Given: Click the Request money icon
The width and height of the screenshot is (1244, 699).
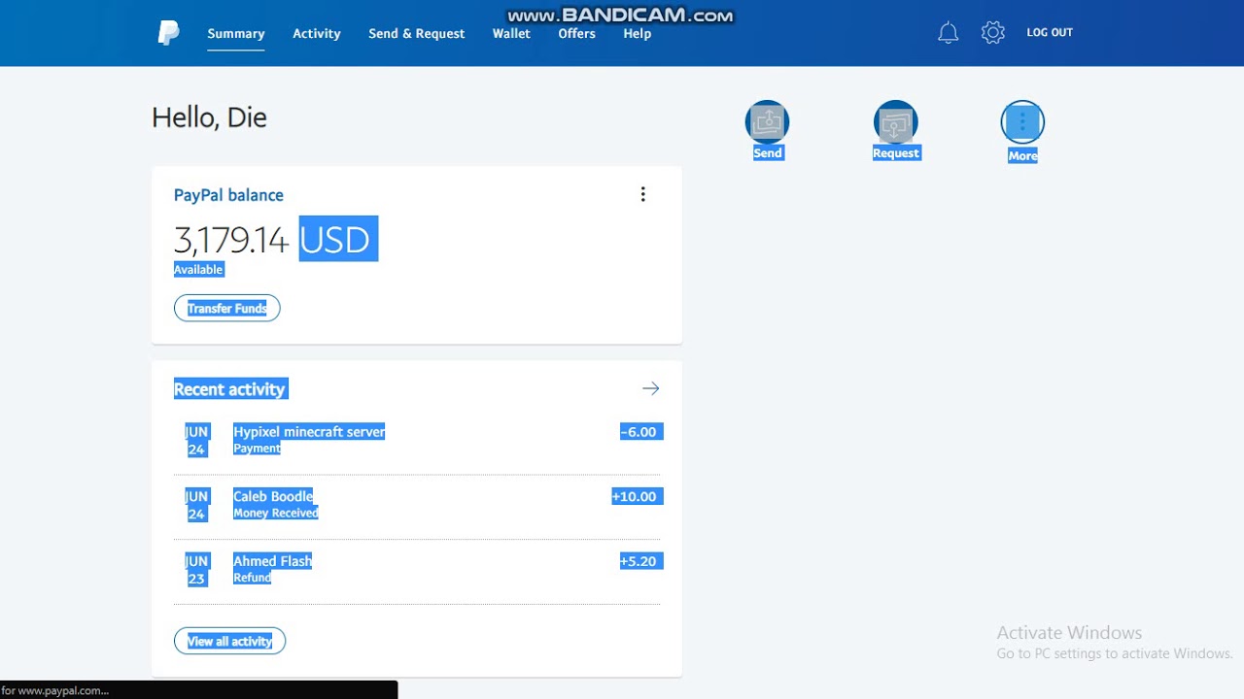Looking at the screenshot, I should [x=895, y=122].
